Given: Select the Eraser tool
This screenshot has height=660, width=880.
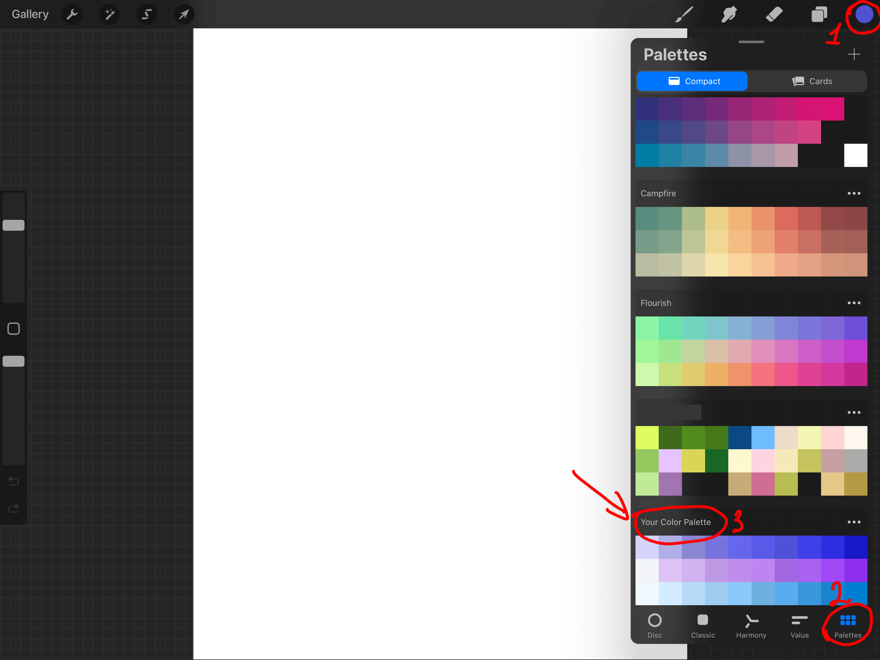Looking at the screenshot, I should click(x=774, y=14).
